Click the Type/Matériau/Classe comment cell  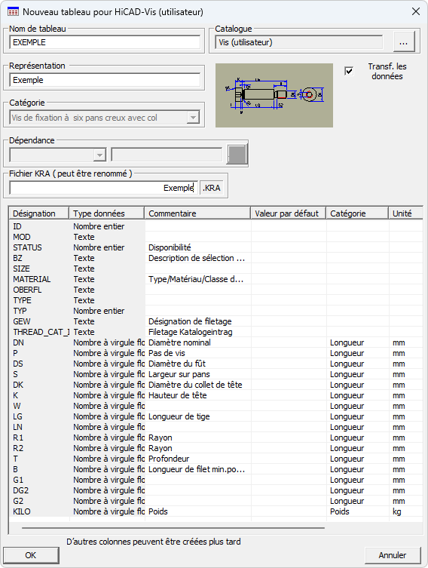tap(198, 279)
